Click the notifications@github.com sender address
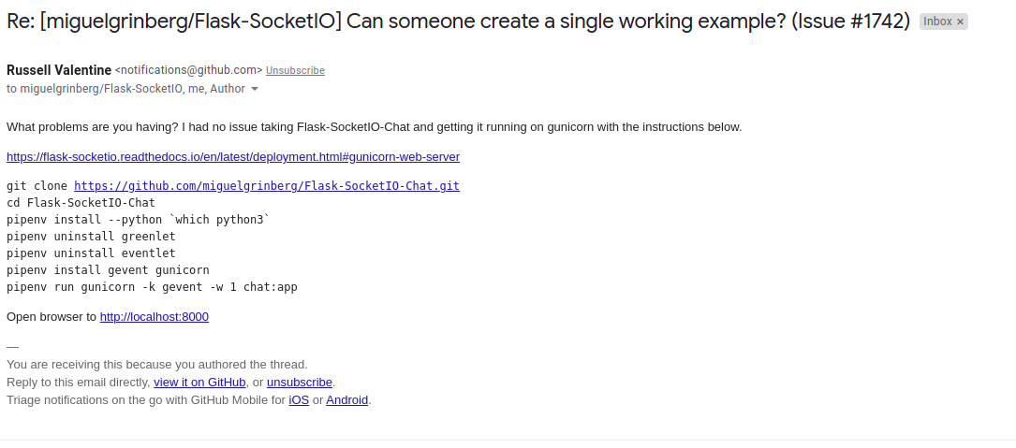1016x448 pixels. tap(188, 70)
